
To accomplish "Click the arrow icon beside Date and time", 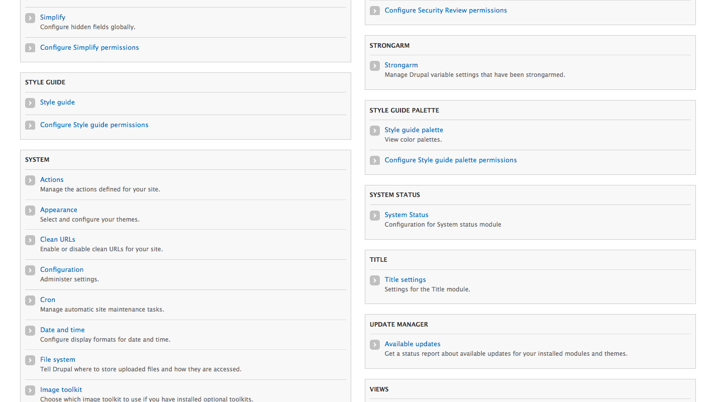I will pyautogui.click(x=30, y=331).
